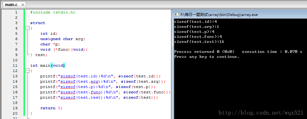Click the printf line for sizeof(test.p)

[98, 87]
